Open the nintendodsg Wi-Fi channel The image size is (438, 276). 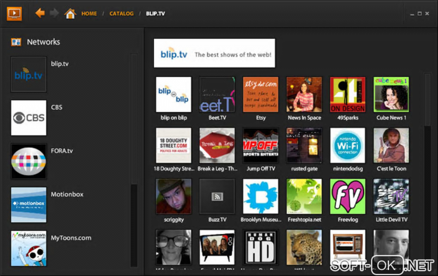(x=348, y=145)
